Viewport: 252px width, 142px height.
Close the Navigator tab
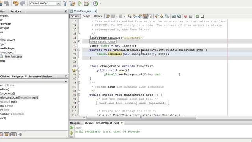(x=26, y=77)
